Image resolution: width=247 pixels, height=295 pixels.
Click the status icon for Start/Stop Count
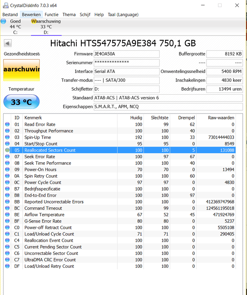(x=7, y=144)
